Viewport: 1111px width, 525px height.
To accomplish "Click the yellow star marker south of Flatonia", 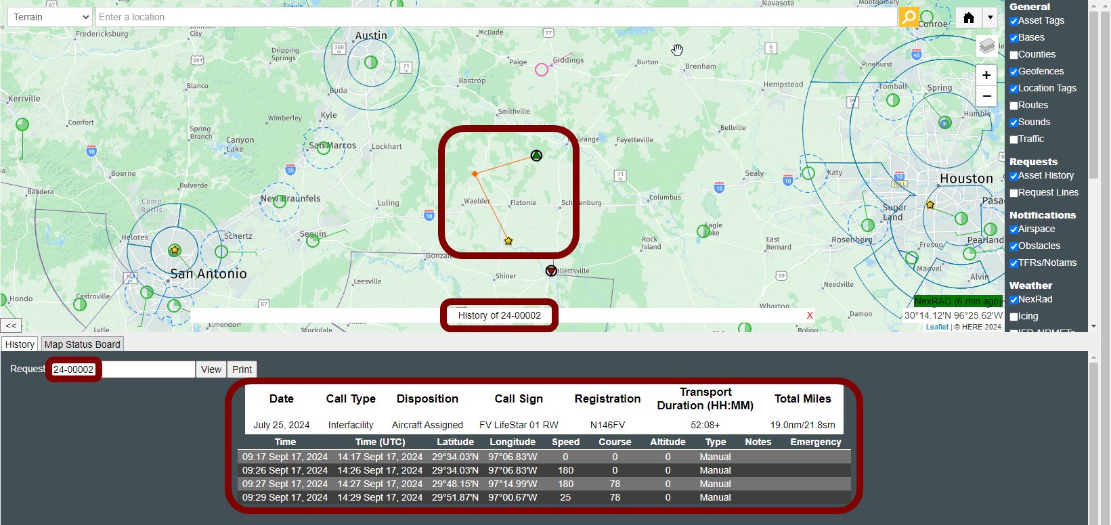I will coord(508,241).
